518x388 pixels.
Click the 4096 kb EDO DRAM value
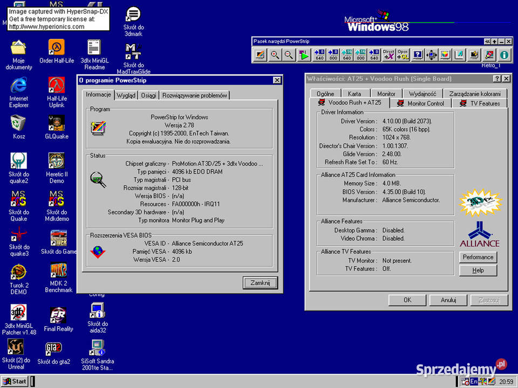(x=197, y=171)
